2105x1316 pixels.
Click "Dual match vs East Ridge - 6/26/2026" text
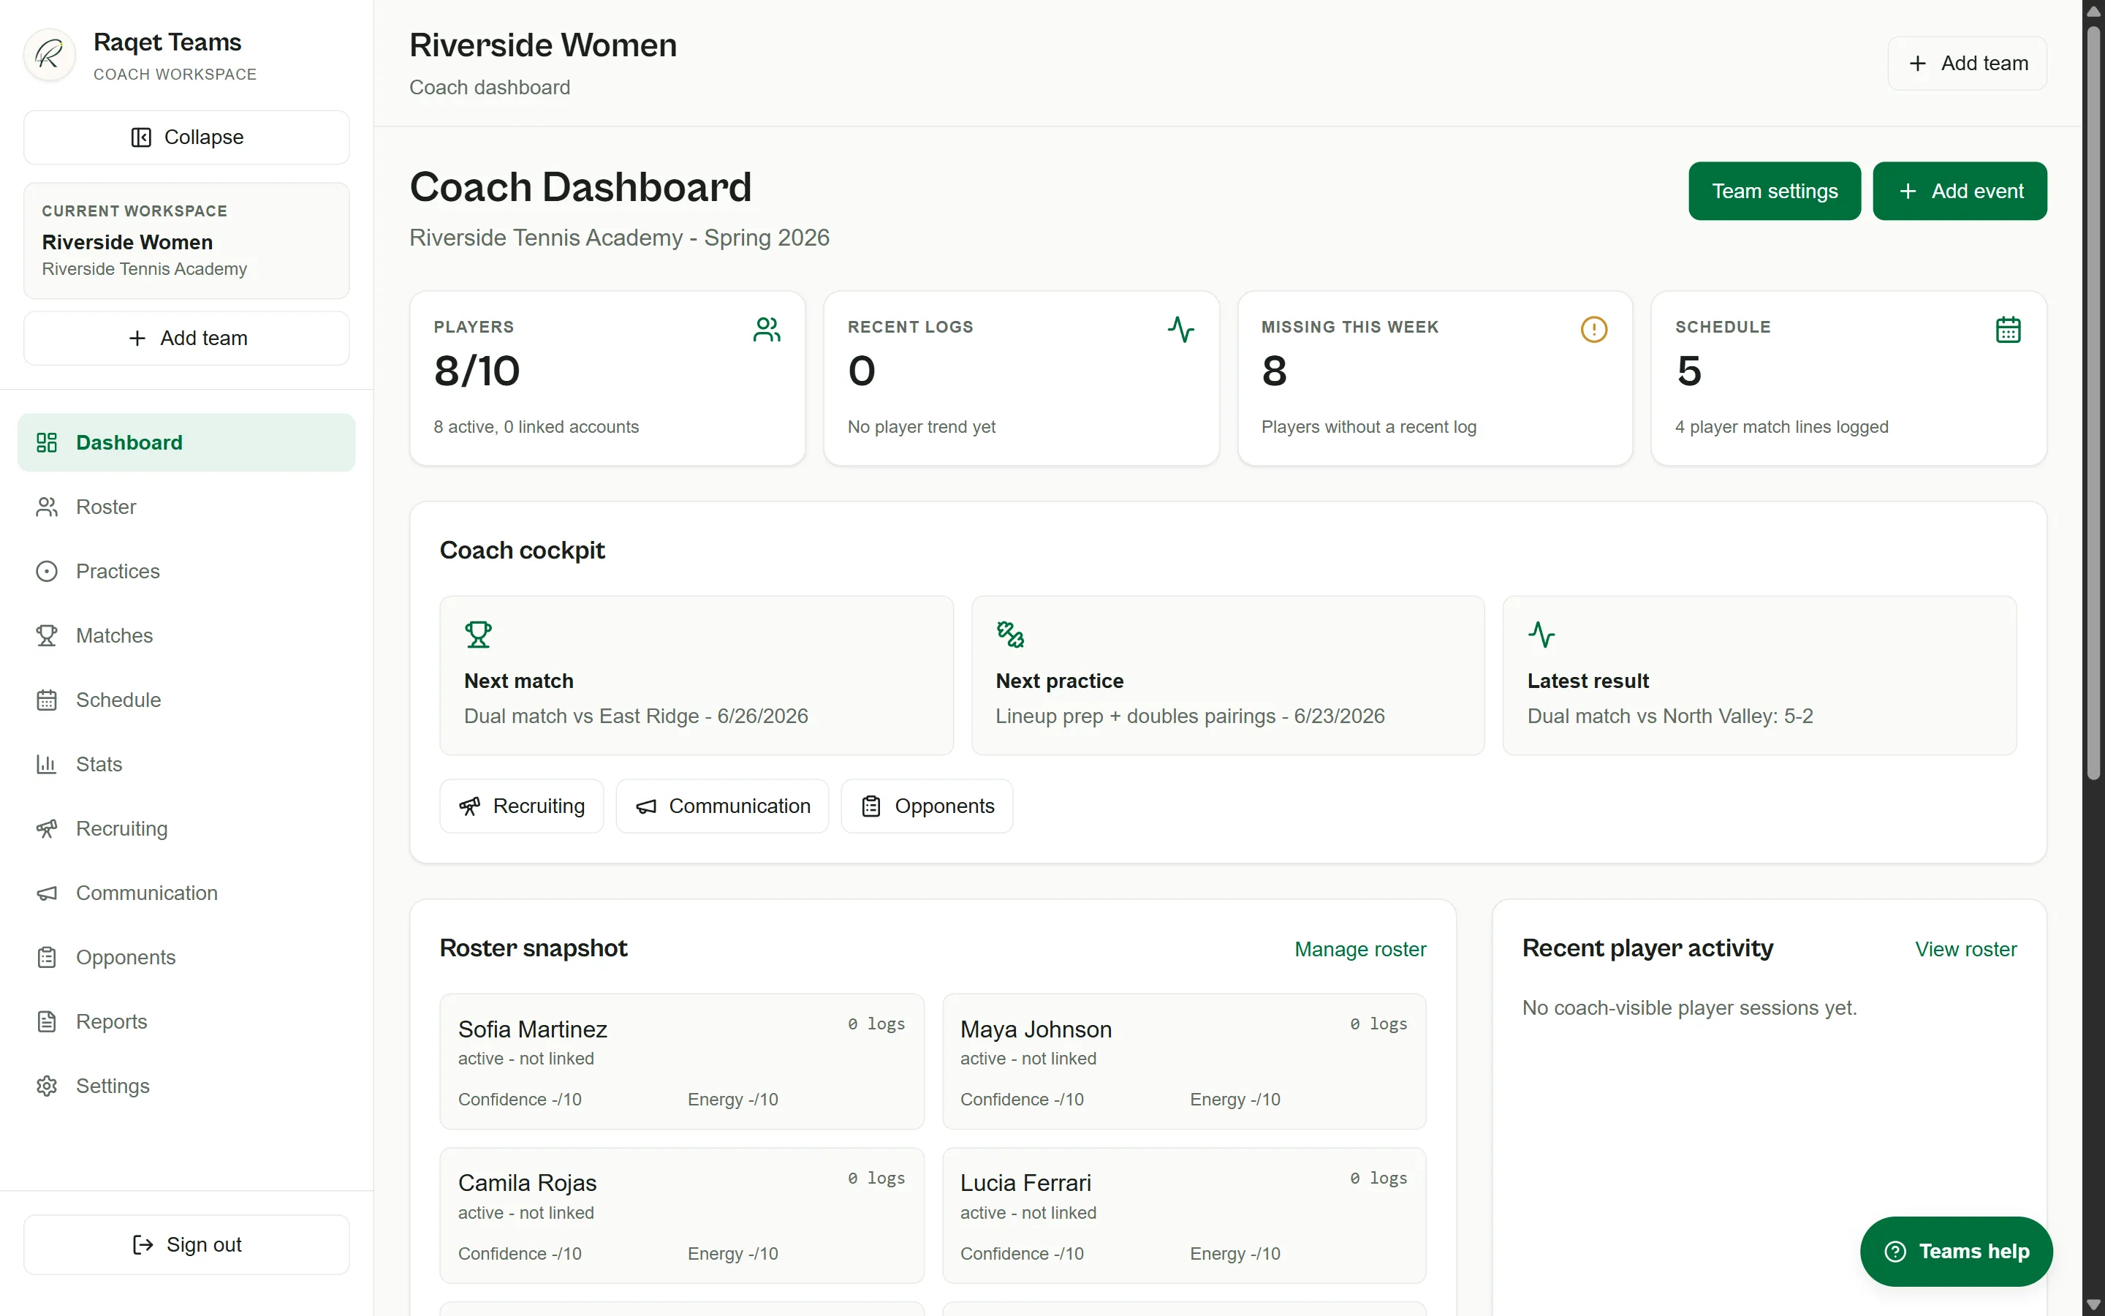point(636,716)
